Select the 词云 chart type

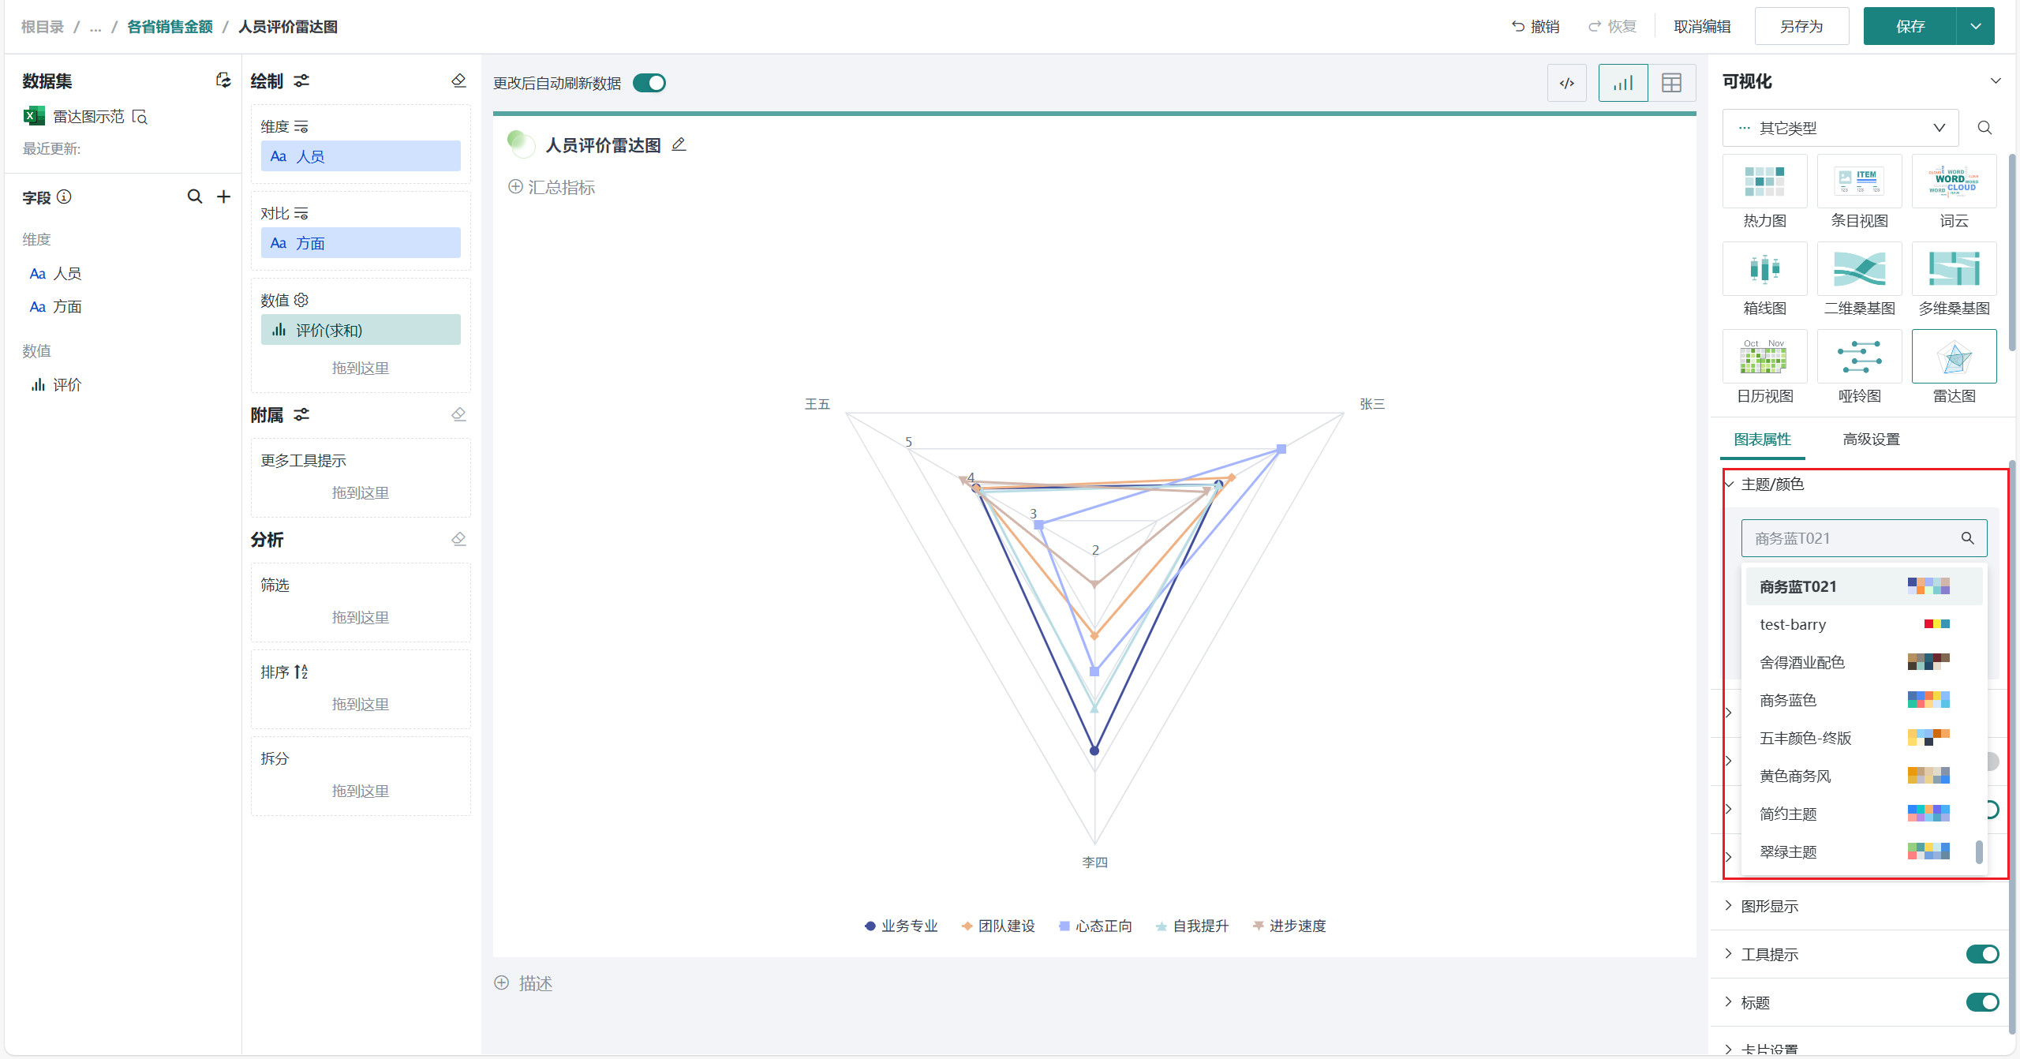1954,181
